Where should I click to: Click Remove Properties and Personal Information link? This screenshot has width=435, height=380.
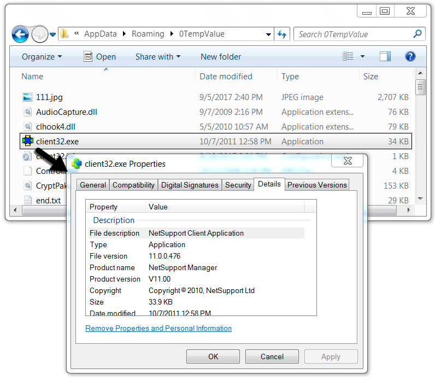(158, 328)
